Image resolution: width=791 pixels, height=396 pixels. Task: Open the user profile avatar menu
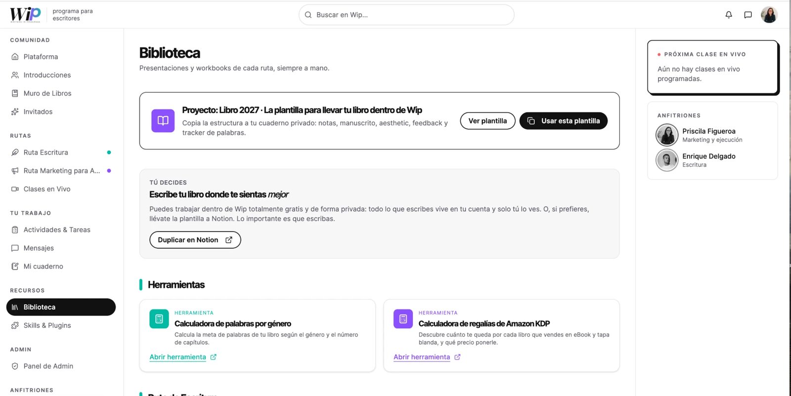coord(769,15)
